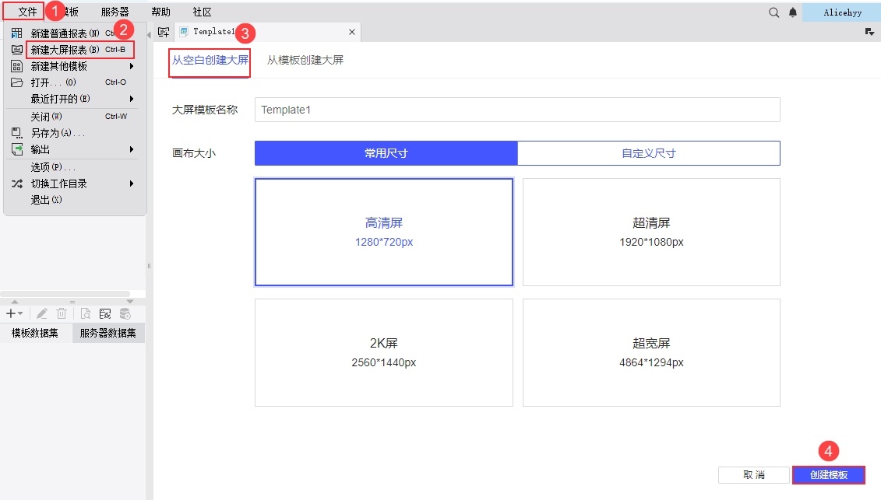The width and height of the screenshot is (881, 500).
Task: Switch to 从模板创建大屏 tab
Action: 305,60
